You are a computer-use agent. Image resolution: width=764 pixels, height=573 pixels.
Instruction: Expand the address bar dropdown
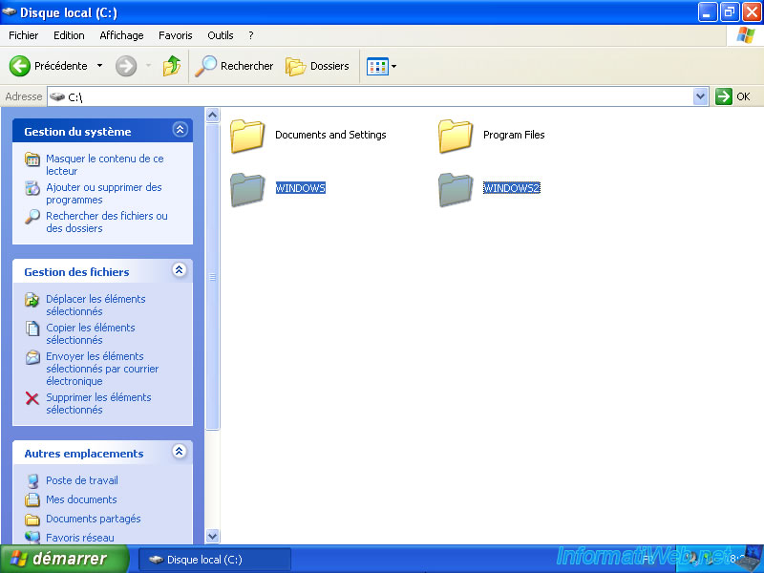[700, 96]
